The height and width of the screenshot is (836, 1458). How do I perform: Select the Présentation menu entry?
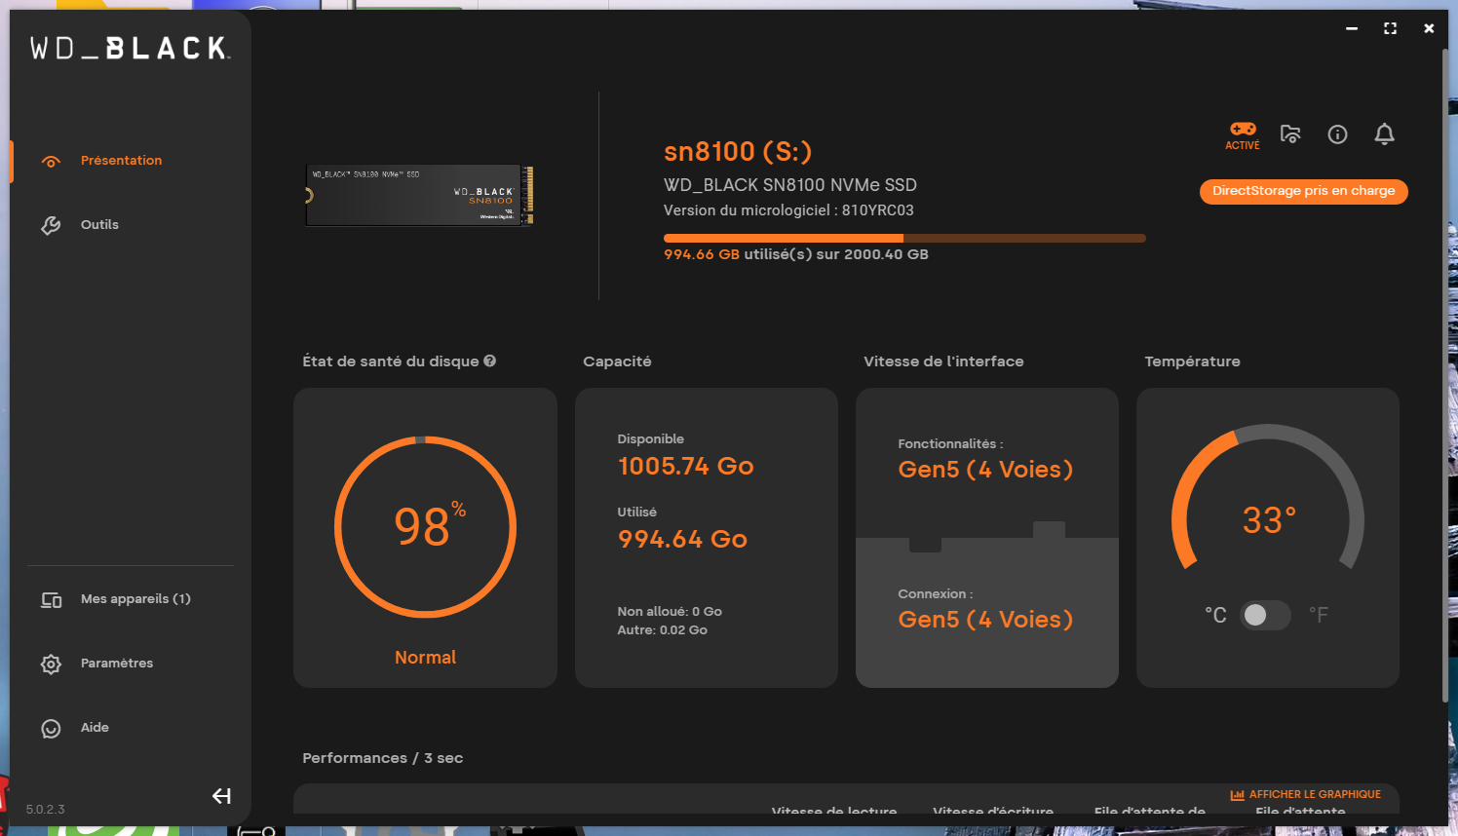(x=122, y=160)
